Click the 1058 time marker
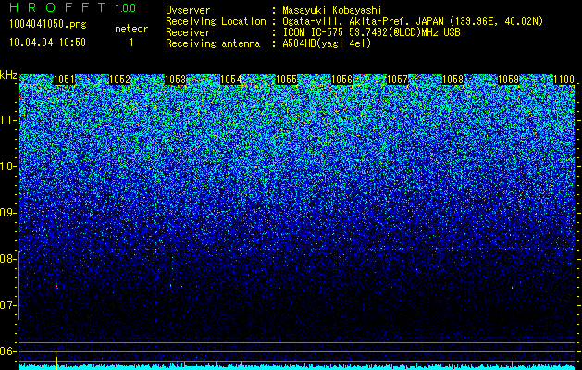Image resolution: width=582 pixels, height=370 pixels. (x=452, y=80)
